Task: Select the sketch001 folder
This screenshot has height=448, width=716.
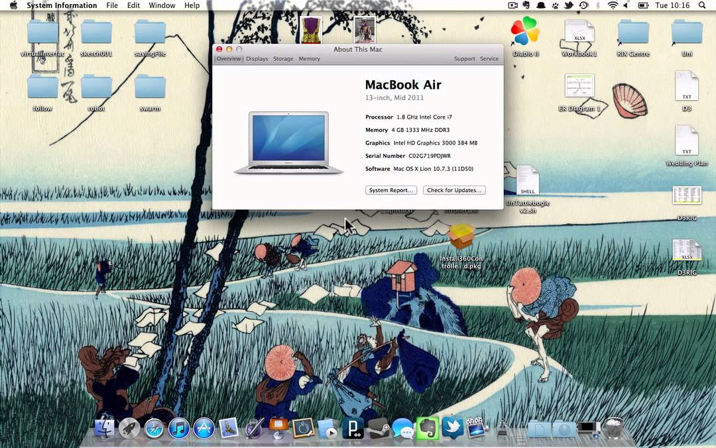Action: point(96,33)
